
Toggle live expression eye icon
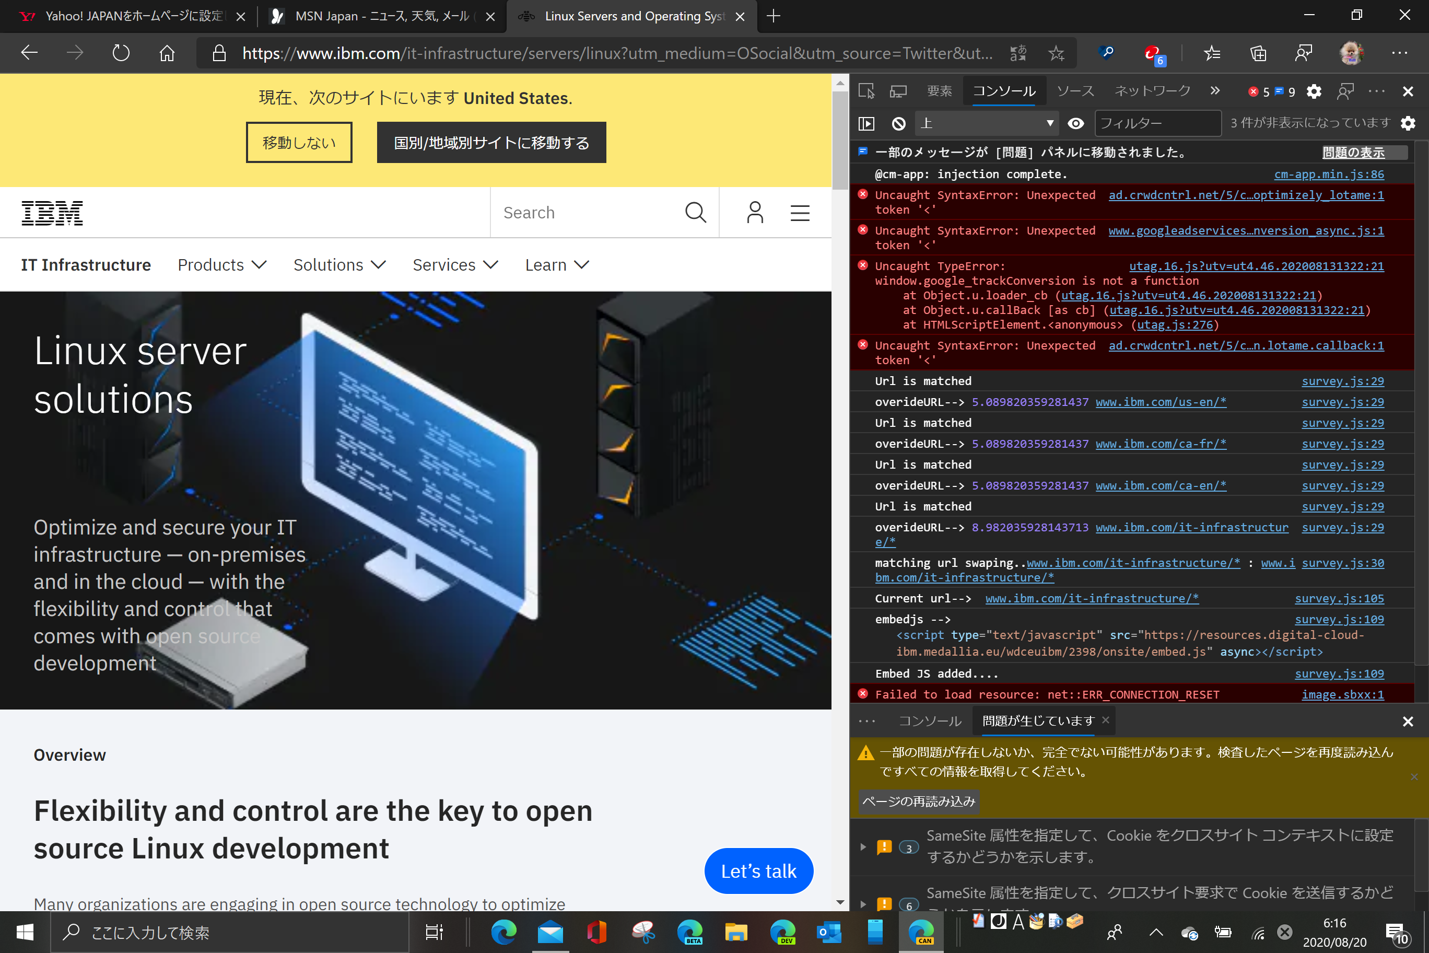(1075, 123)
